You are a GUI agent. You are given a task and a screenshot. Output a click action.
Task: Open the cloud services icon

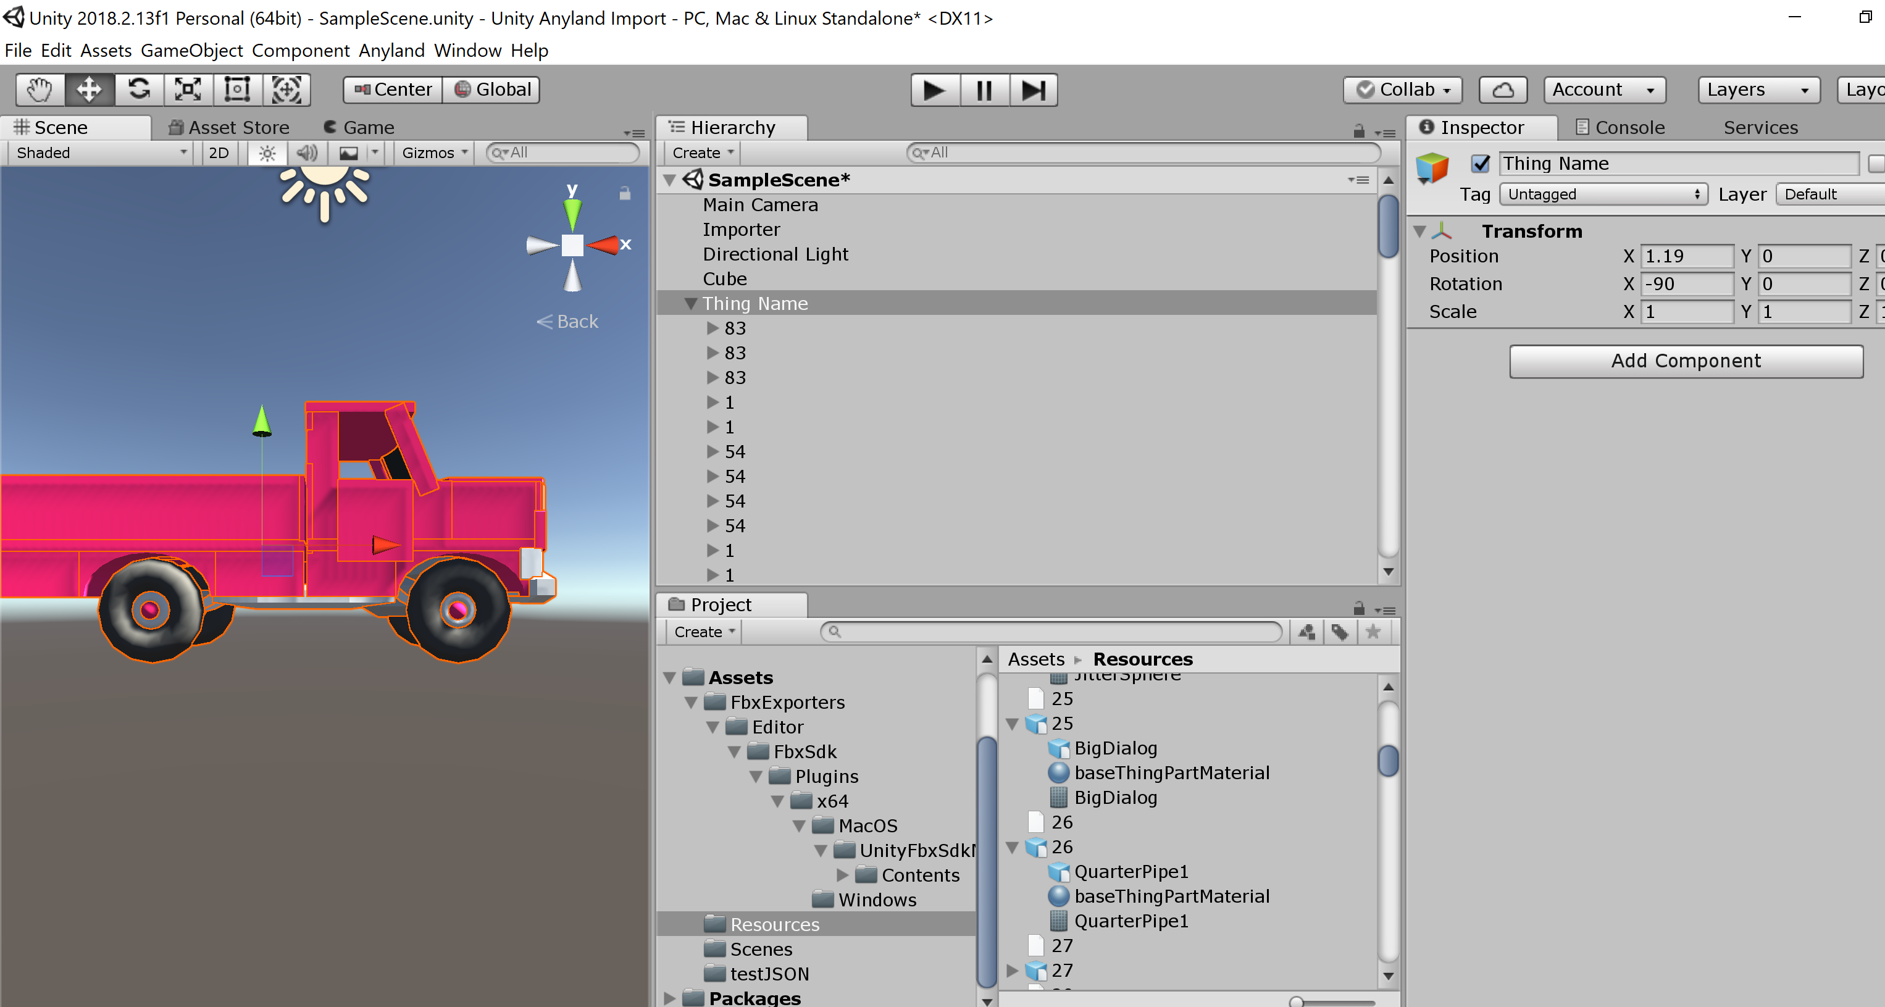[x=1502, y=90]
